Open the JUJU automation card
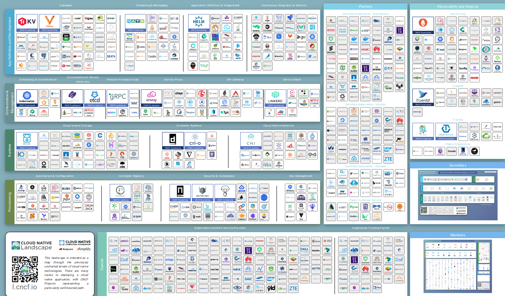Image resolution: width=505 pixels, height=296 pixels. (66, 198)
